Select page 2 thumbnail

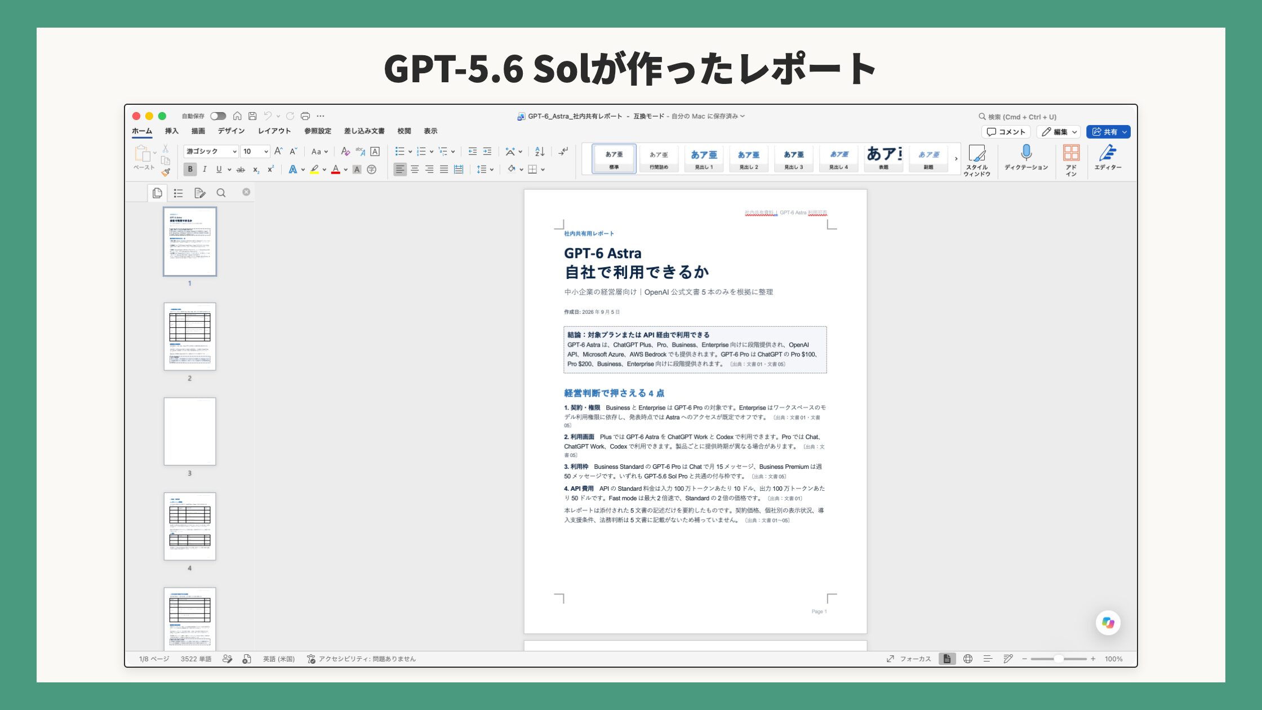coord(190,336)
